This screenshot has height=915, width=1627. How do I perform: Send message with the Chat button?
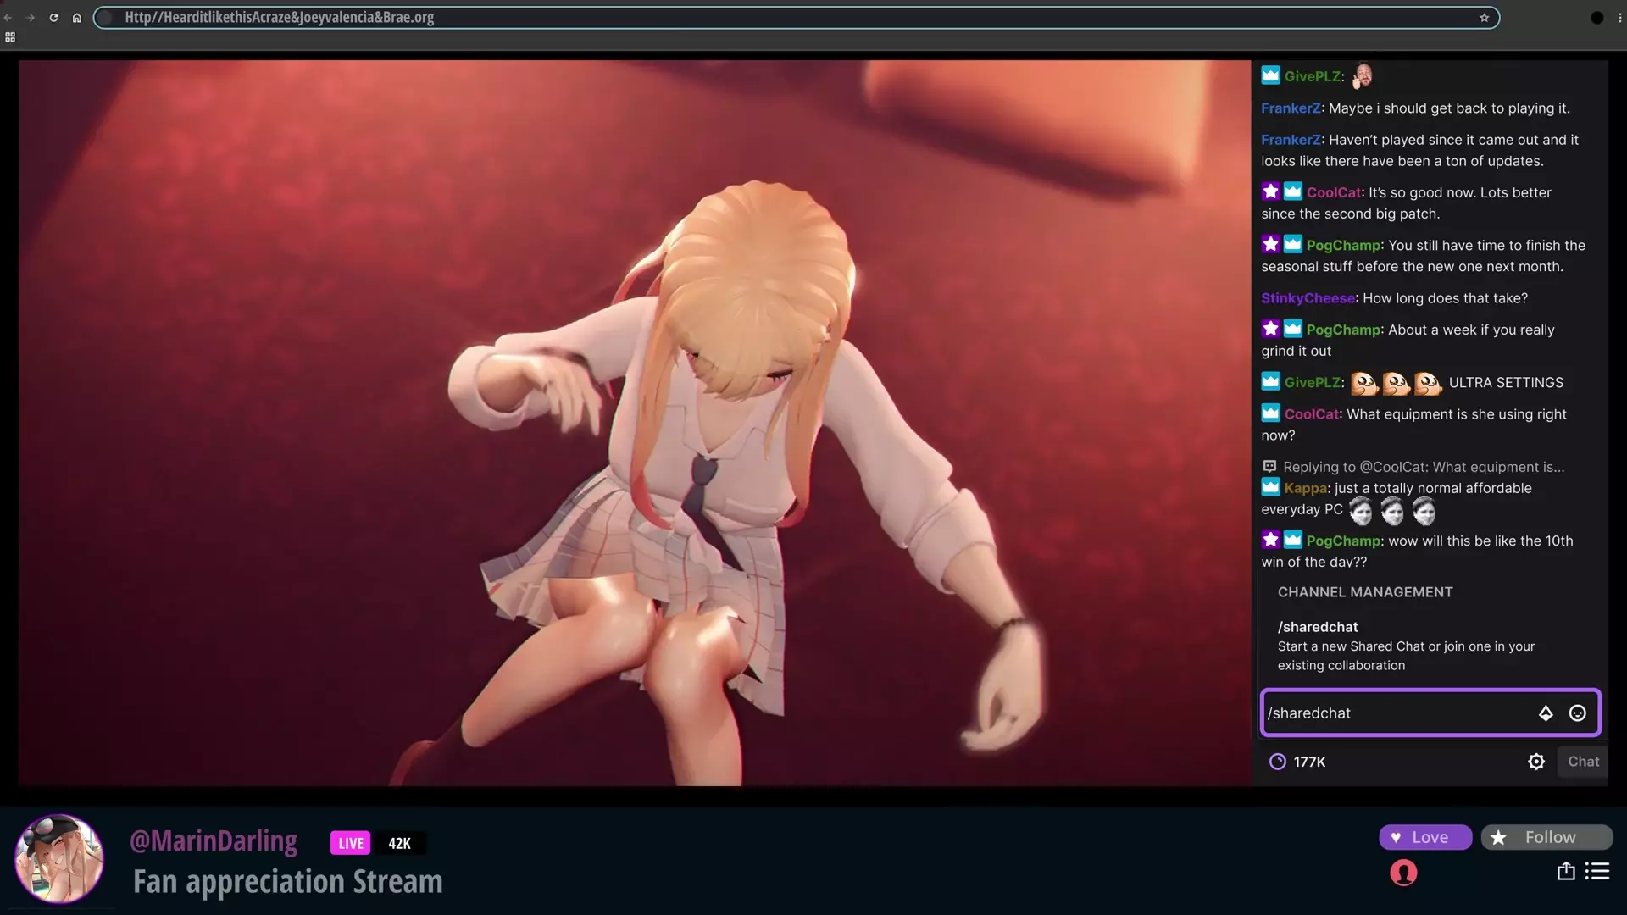pos(1583,762)
